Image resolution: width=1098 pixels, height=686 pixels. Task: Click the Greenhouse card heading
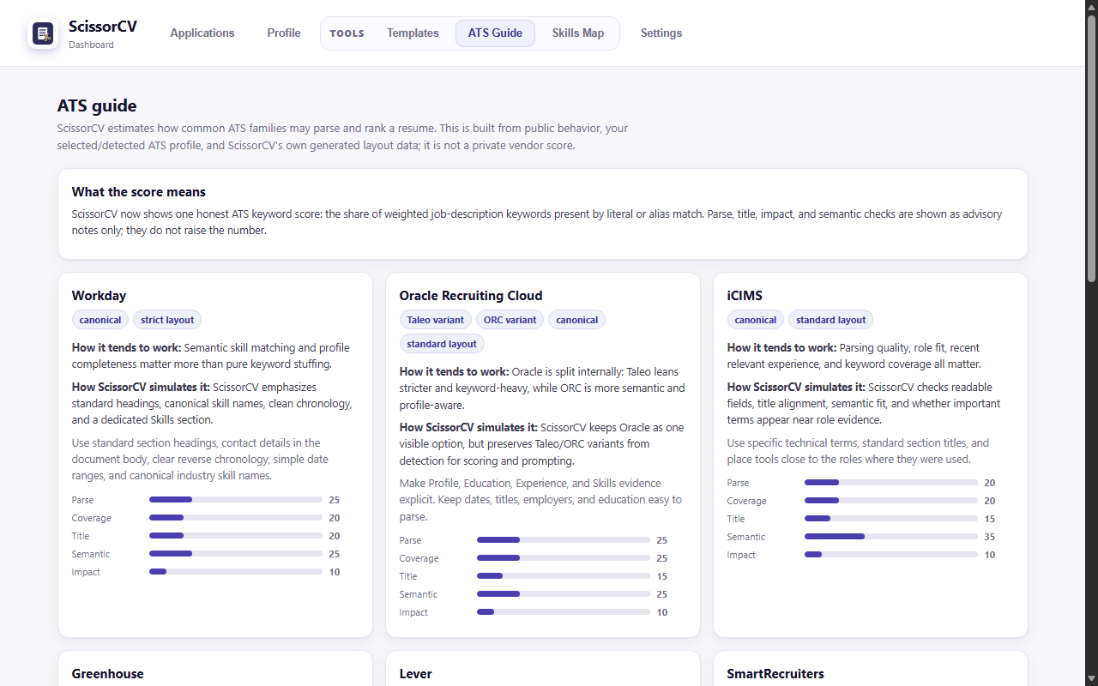108,674
